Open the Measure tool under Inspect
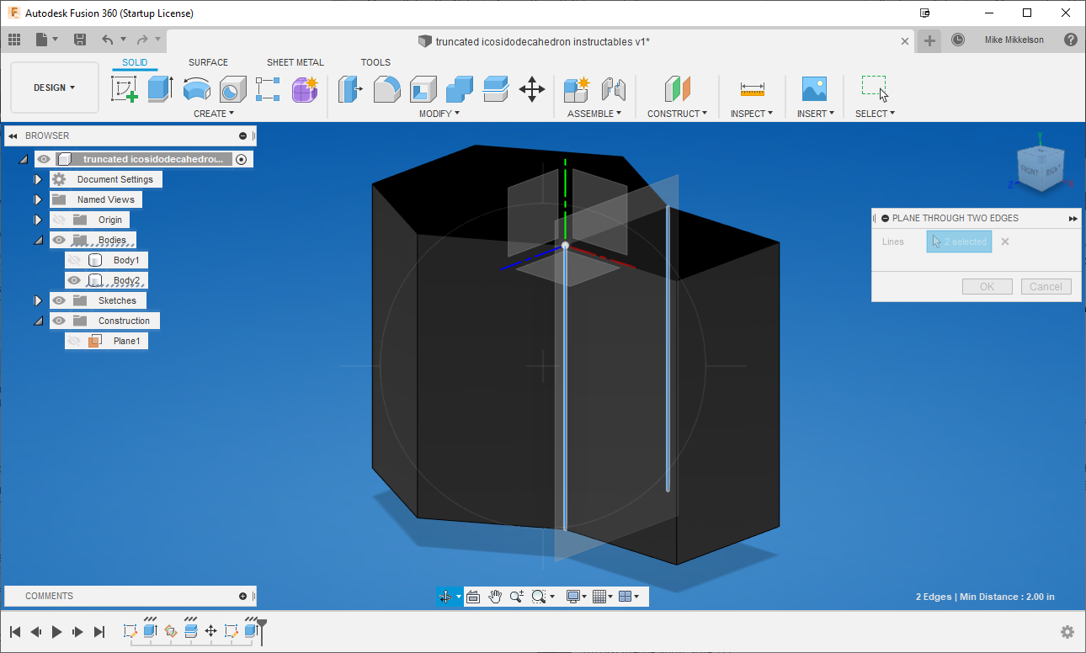 point(752,89)
